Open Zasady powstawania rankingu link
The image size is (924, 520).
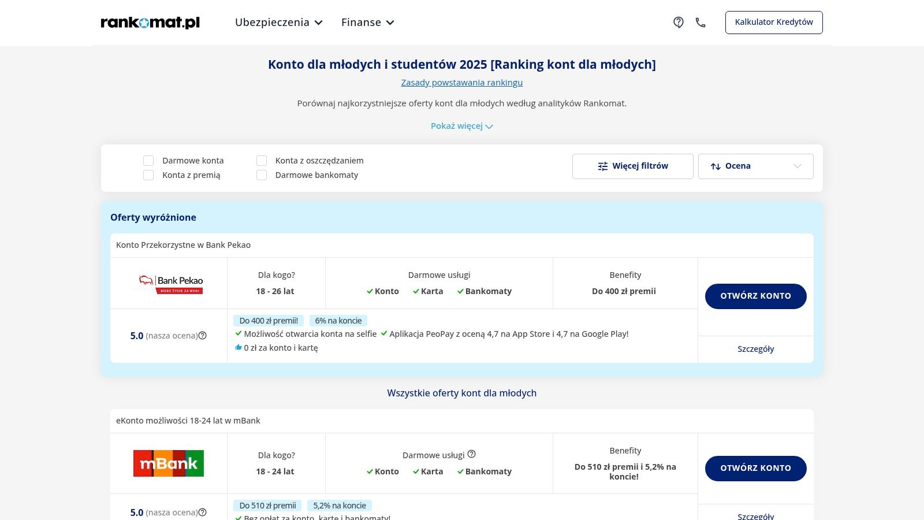(462, 83)
